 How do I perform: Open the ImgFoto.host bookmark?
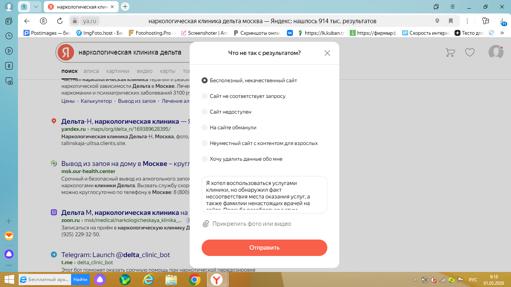tap(100, 33)
